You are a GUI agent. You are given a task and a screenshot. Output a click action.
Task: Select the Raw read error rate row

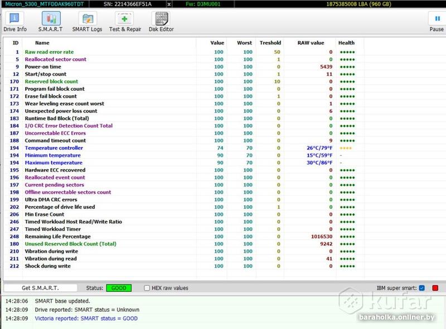[49, 52]
